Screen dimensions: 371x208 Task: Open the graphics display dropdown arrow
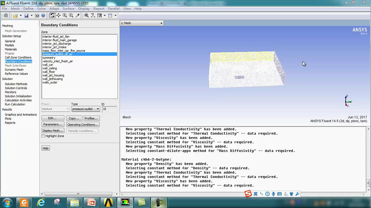click(115, 16)
